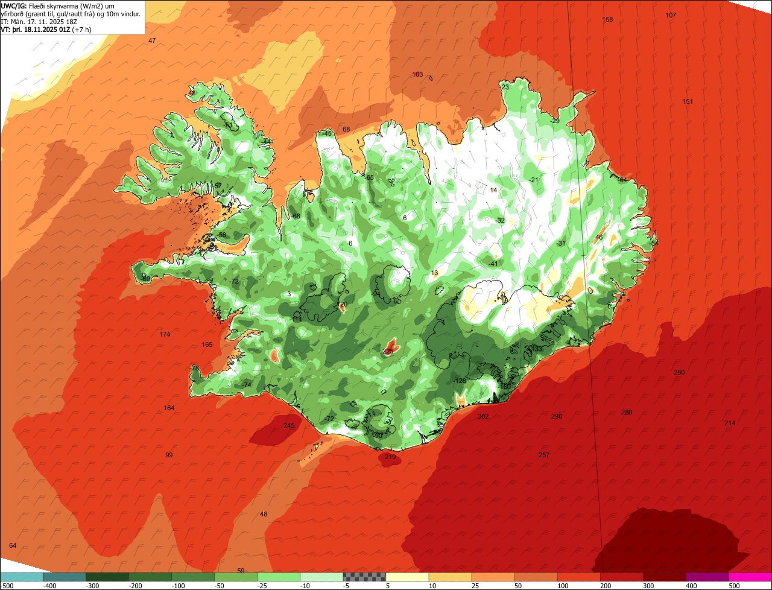
Task: Click the map value '174' west of Iceland
Action: point(165,334)
